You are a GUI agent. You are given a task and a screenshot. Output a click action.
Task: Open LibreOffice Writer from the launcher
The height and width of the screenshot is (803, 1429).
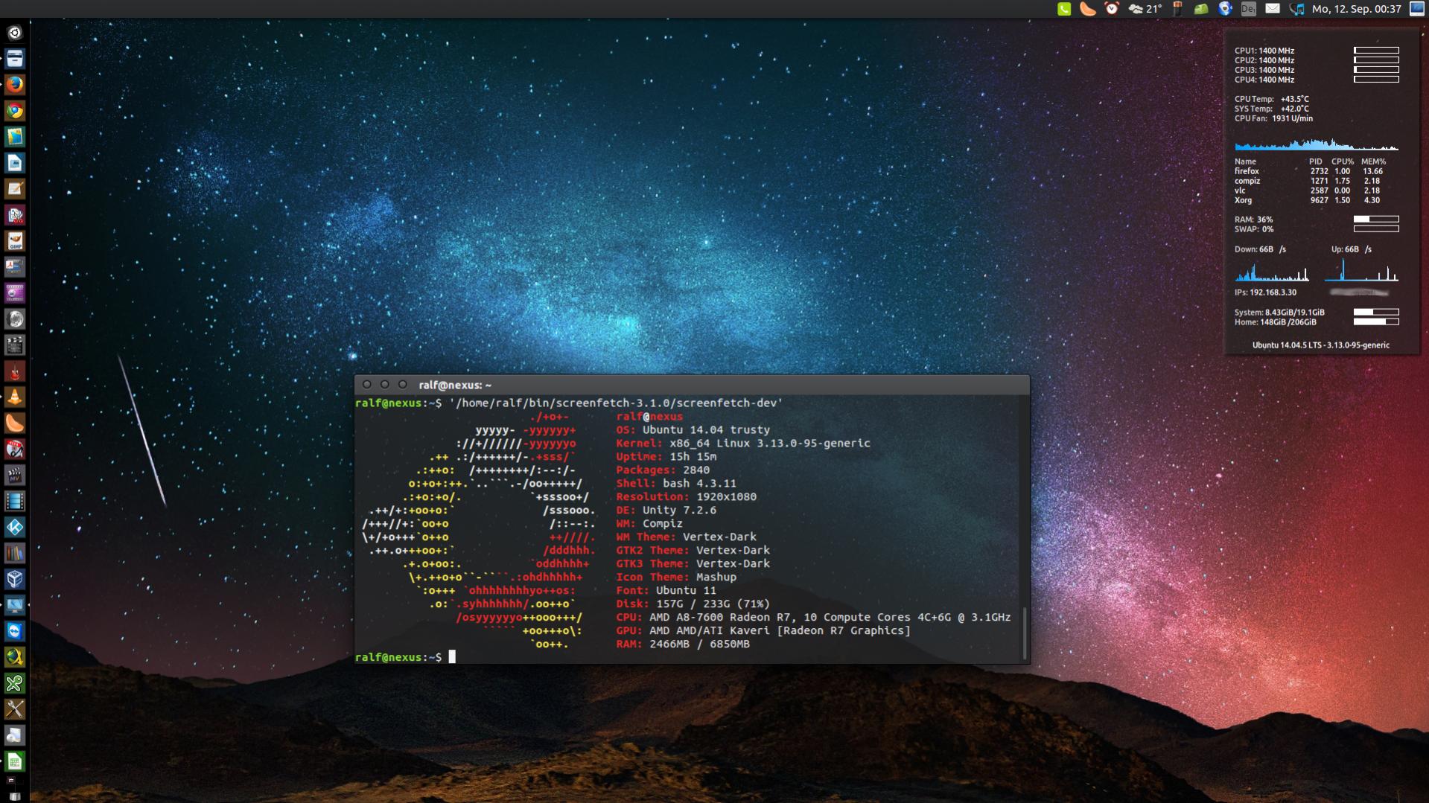pos(14,163)
